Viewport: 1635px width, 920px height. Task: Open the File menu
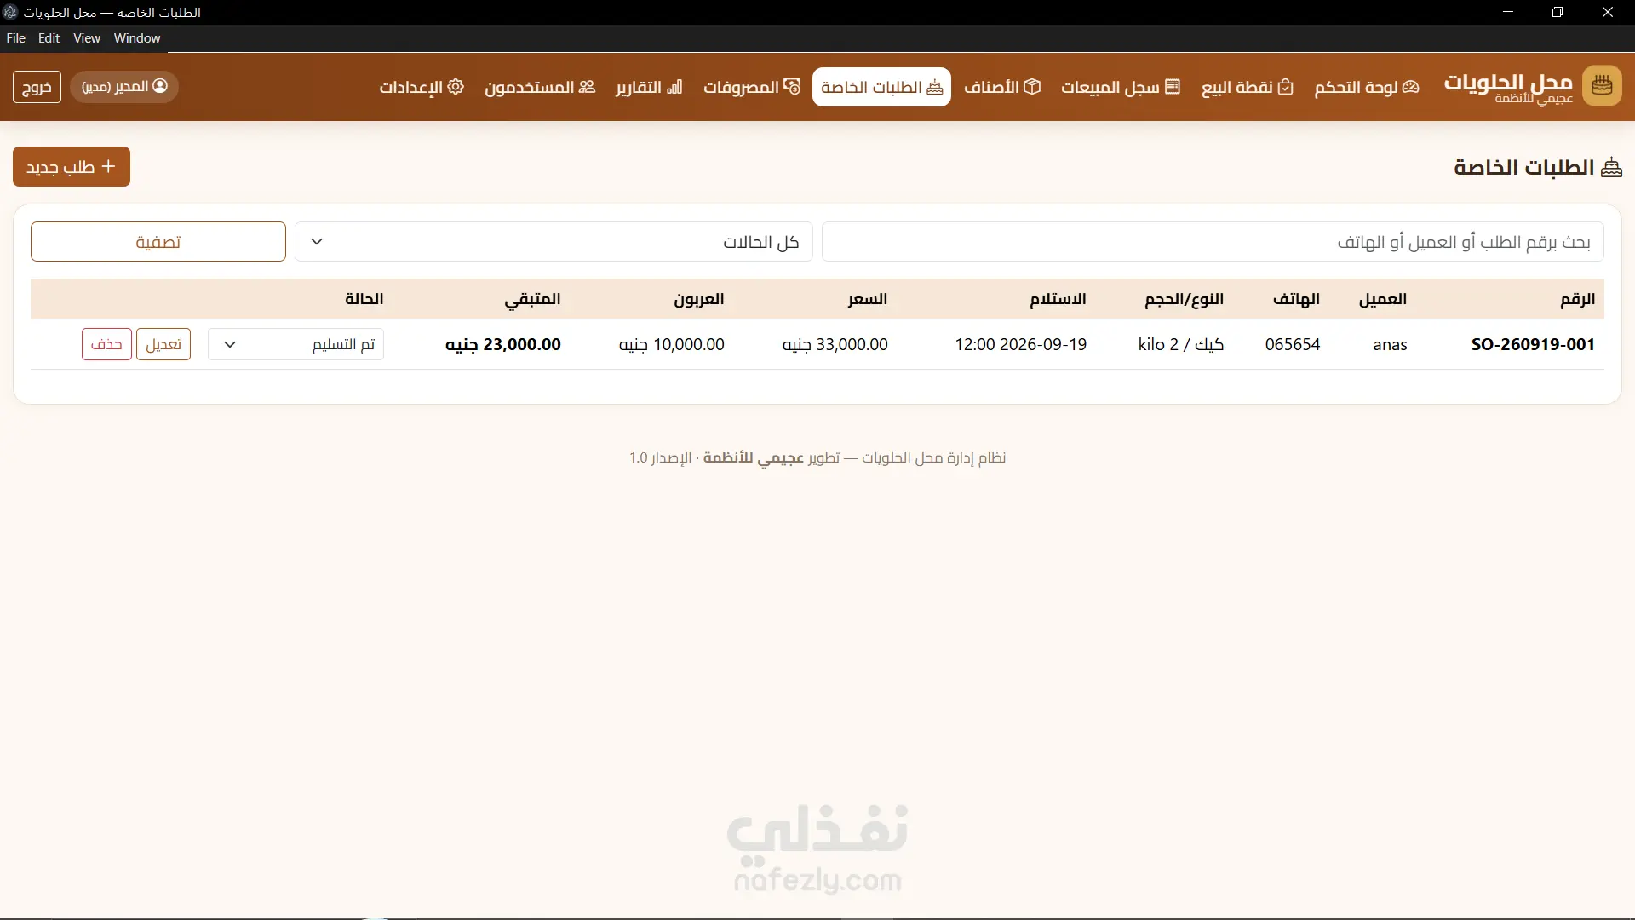point(16,38)
